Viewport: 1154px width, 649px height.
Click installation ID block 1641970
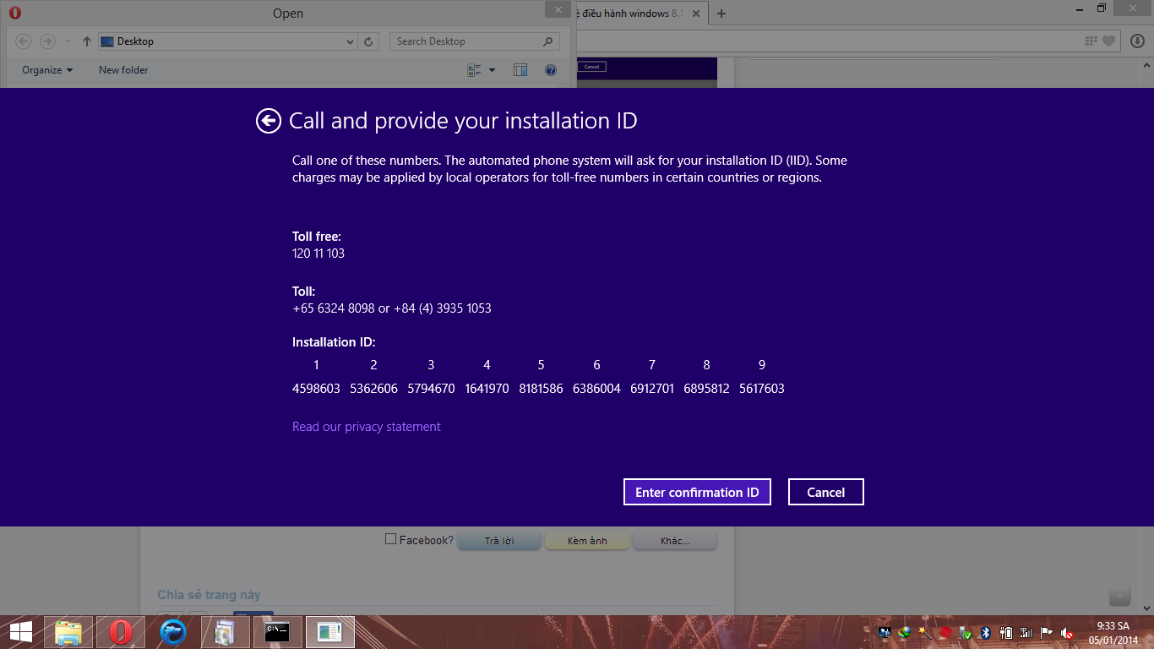point(487,389)
